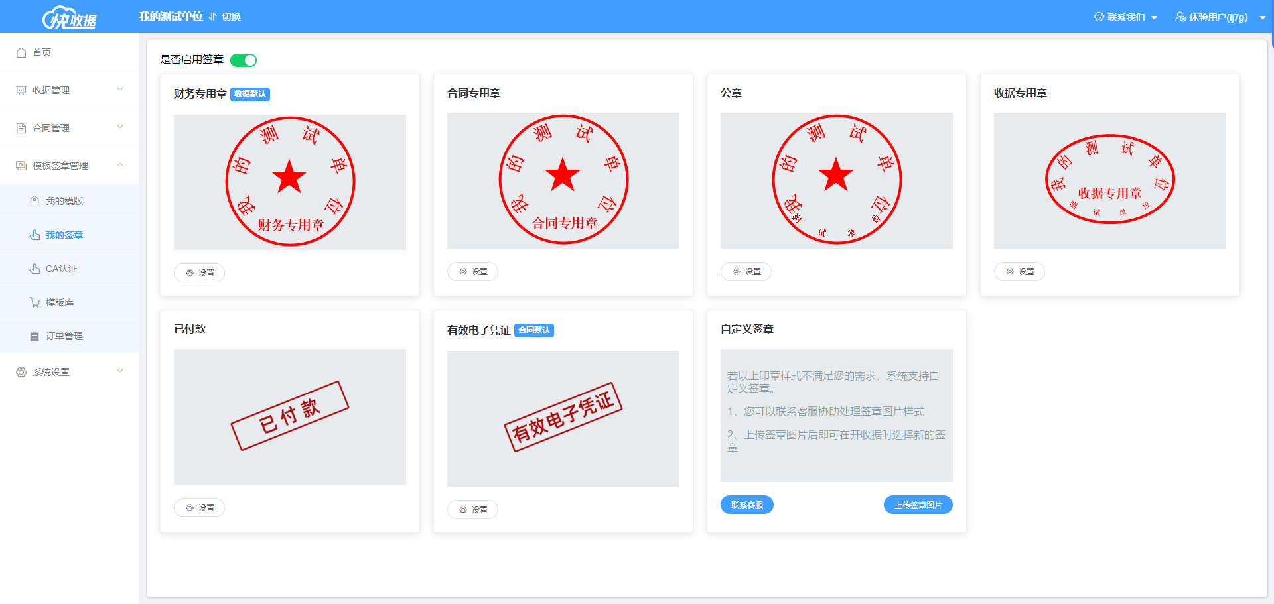Click the 快收据 logo in header
The width and height of the screenshot is (1274, 604).
point(70,18)
